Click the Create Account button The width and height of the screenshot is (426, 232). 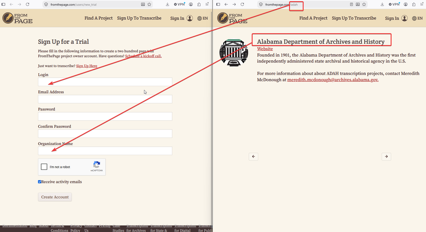point(55,197)
